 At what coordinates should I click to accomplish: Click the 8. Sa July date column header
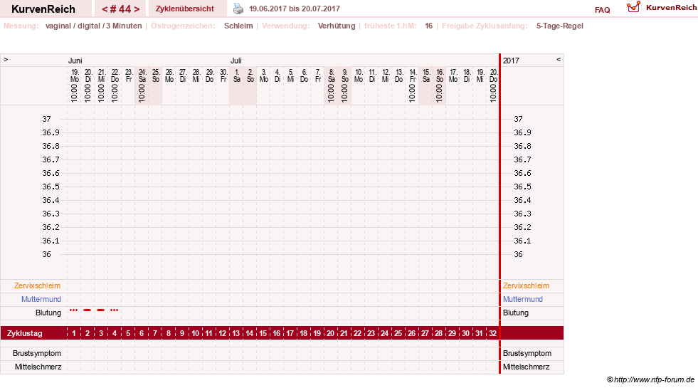coord(331,85)
